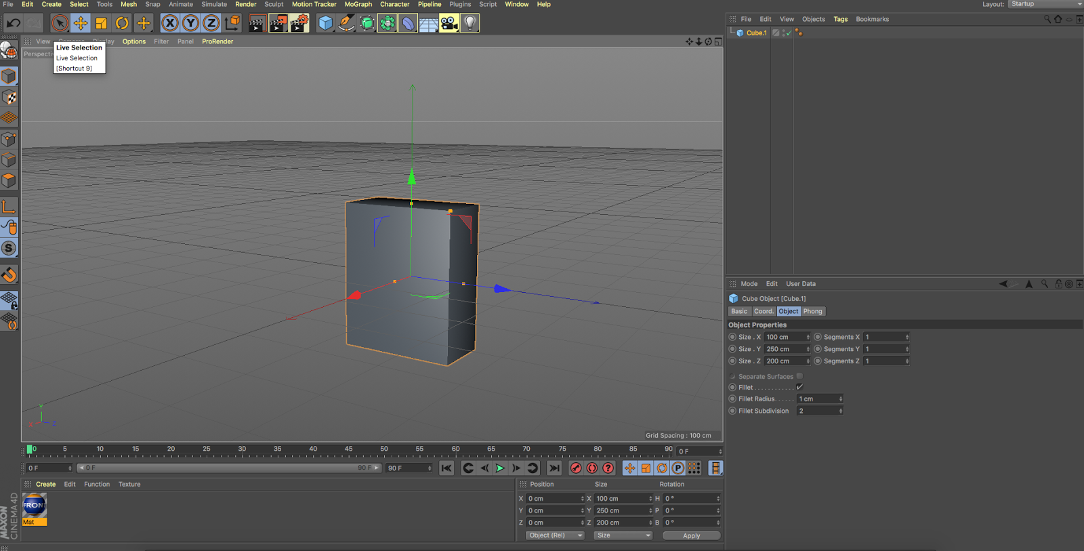Toggle X-axis lock button

170,24
